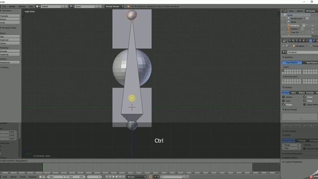Select the Armature object in outliner
Screen dimensions: 318x179
click(x=295, y=25)
